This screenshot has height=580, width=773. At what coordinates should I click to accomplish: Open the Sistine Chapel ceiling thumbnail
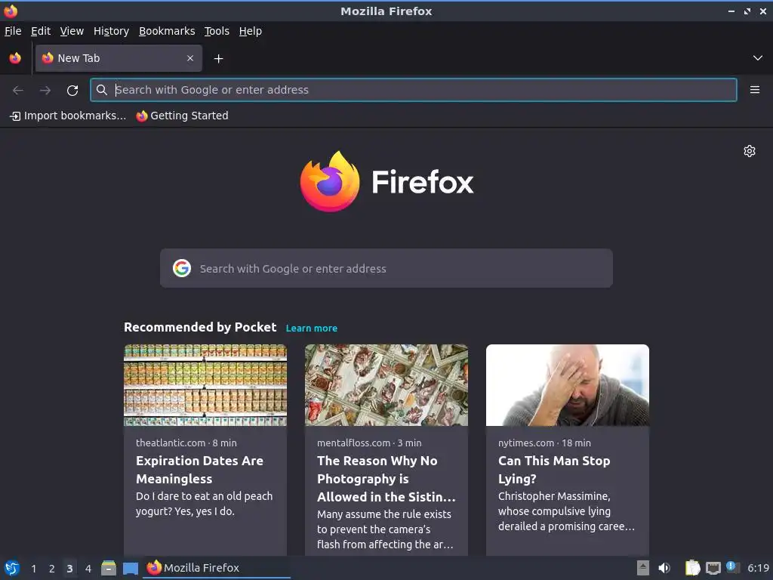(x=386, y=385)
